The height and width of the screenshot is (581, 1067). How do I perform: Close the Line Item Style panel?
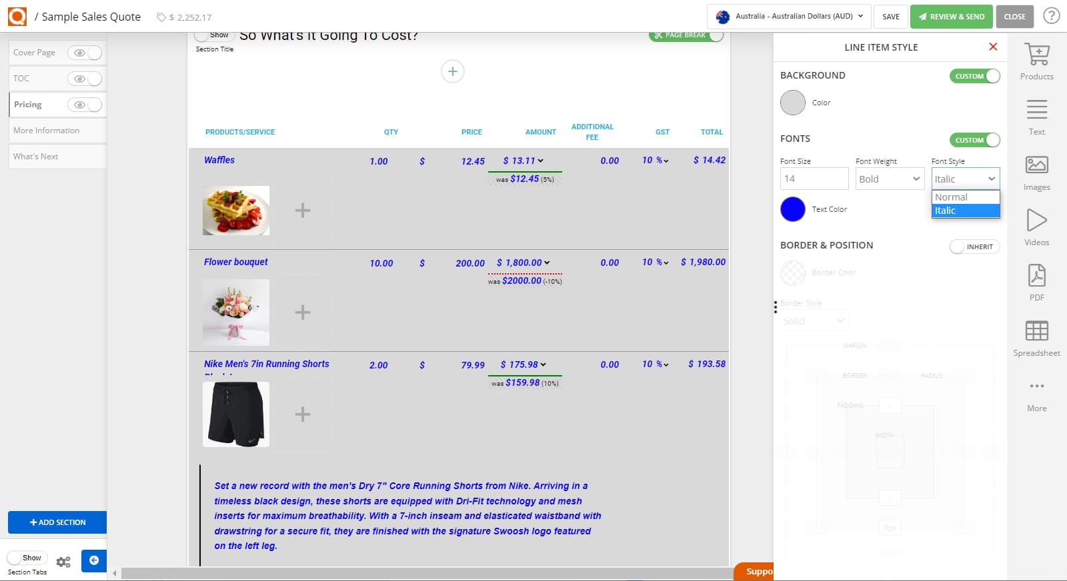coord(993,47)
